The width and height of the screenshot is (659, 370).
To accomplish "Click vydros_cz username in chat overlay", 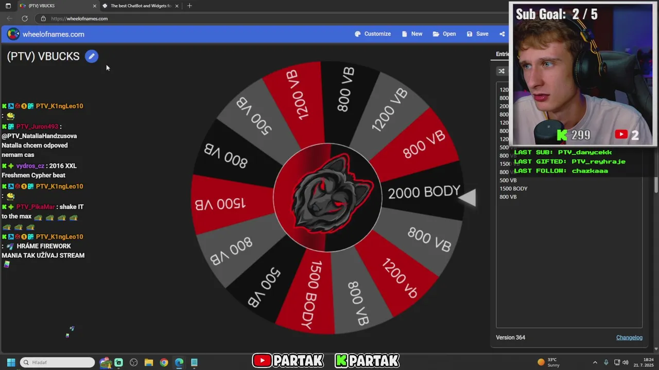I will tap(30, 166).
